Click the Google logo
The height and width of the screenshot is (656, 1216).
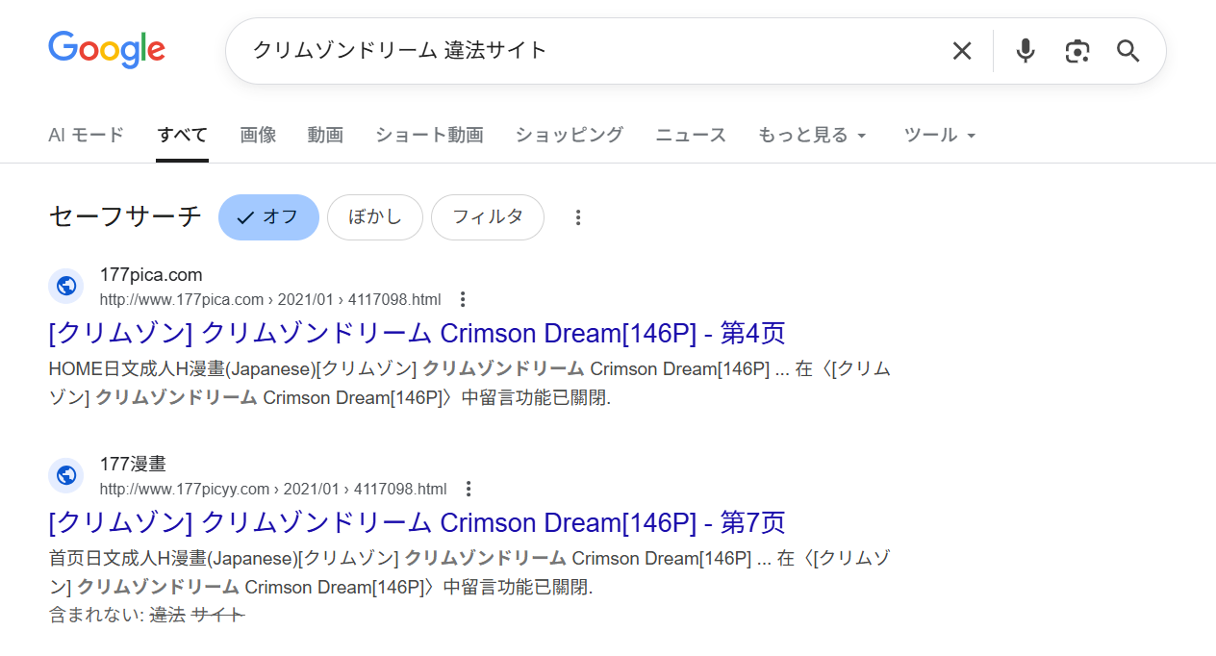pos(106,50)
